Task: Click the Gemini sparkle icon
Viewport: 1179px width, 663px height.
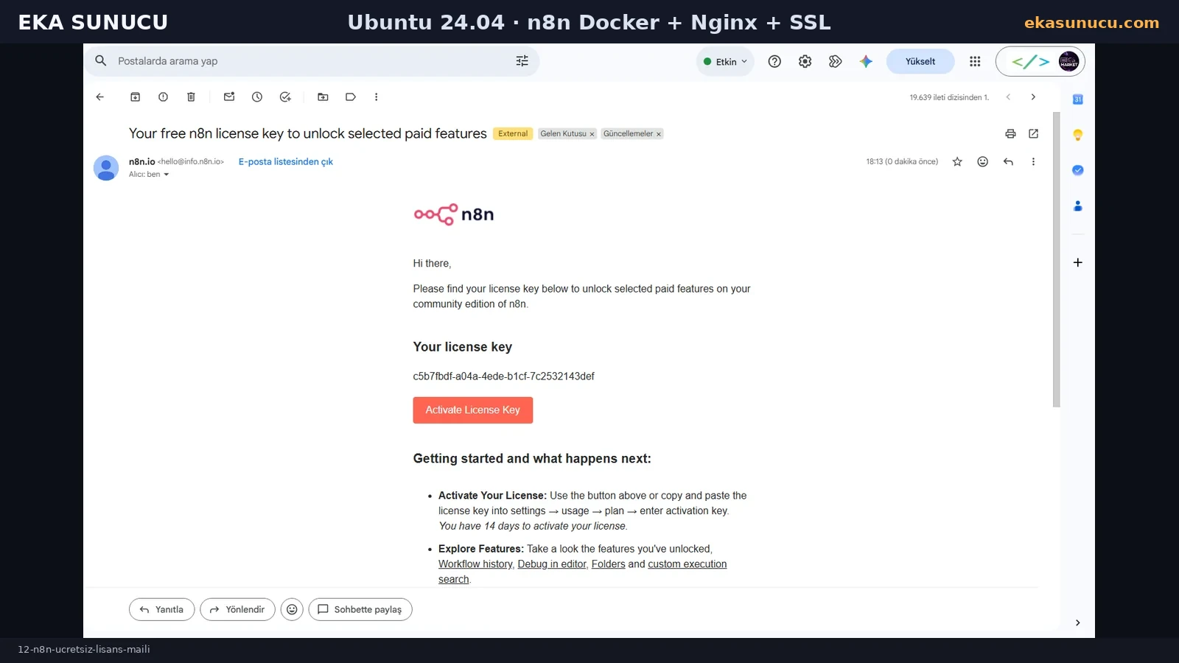Action: click(866, 62)
